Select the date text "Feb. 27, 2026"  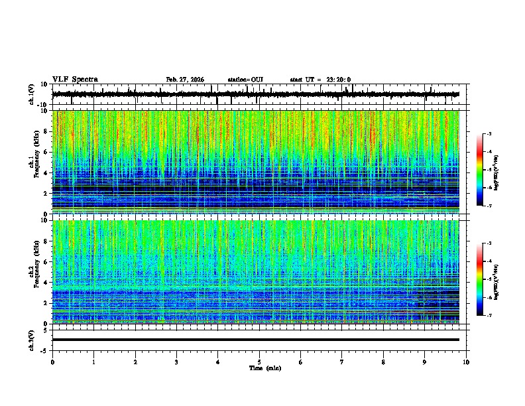[x=185, y=80]
